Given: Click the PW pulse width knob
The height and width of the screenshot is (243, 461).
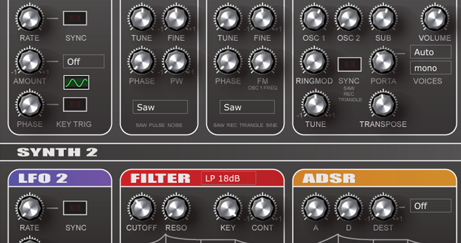Looking at the screenshot, I should point(176,61).
